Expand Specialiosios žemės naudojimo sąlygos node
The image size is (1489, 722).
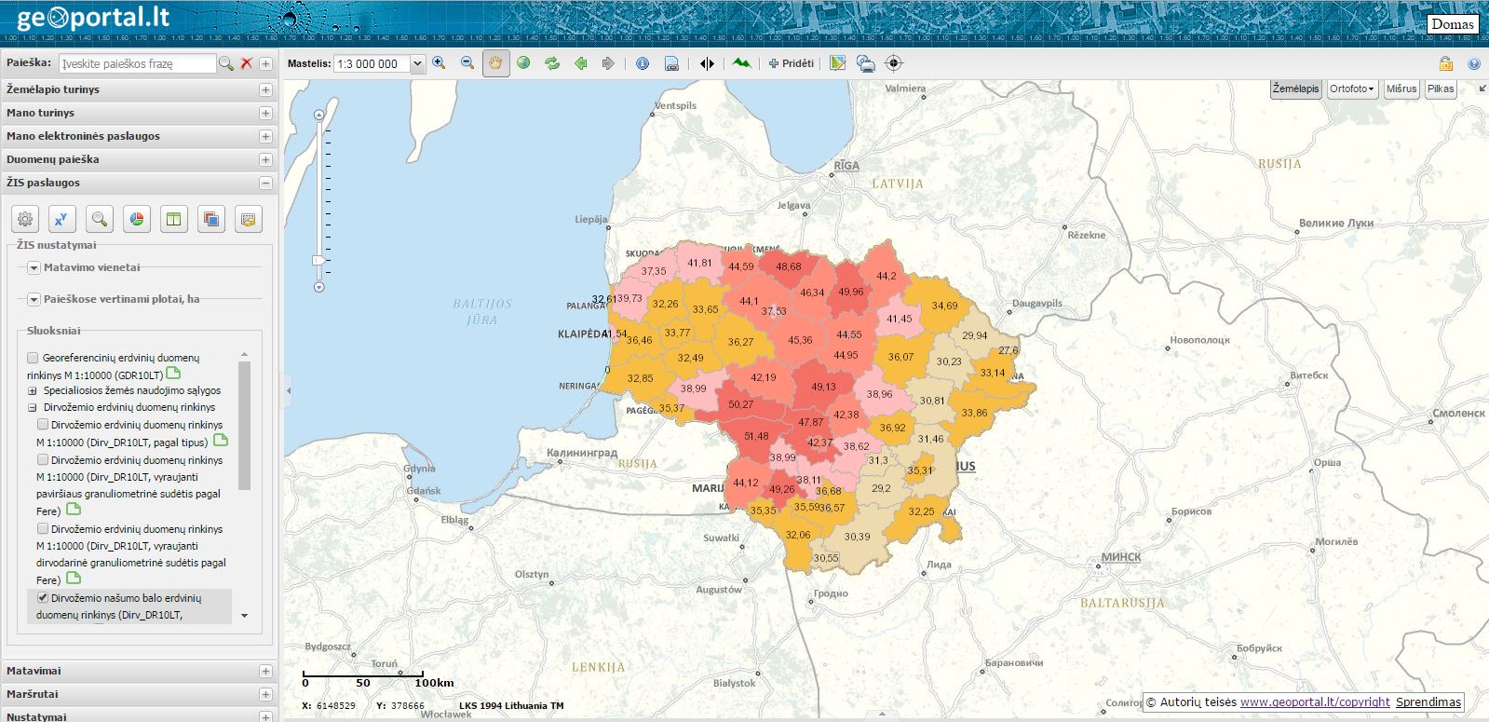tap(33, 391)
